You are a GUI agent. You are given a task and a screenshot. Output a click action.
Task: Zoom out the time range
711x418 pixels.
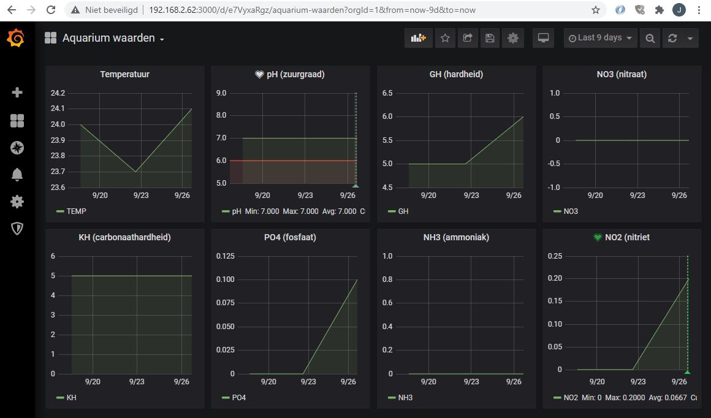coord(650,38)
